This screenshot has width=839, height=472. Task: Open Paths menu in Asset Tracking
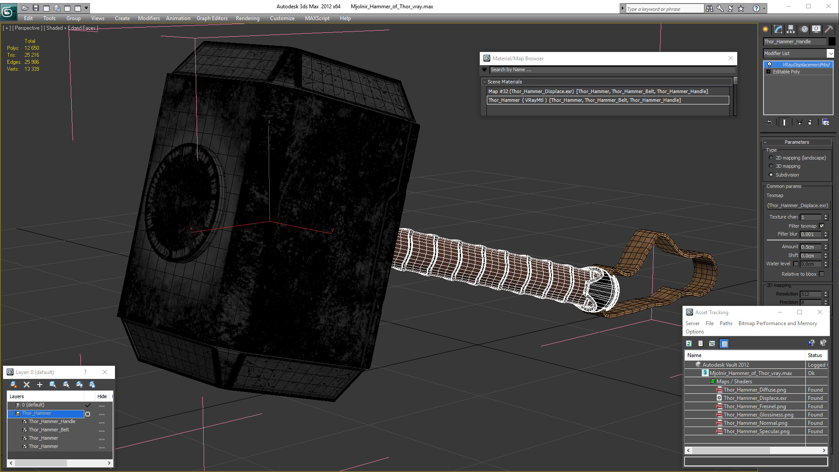point(726,323)
